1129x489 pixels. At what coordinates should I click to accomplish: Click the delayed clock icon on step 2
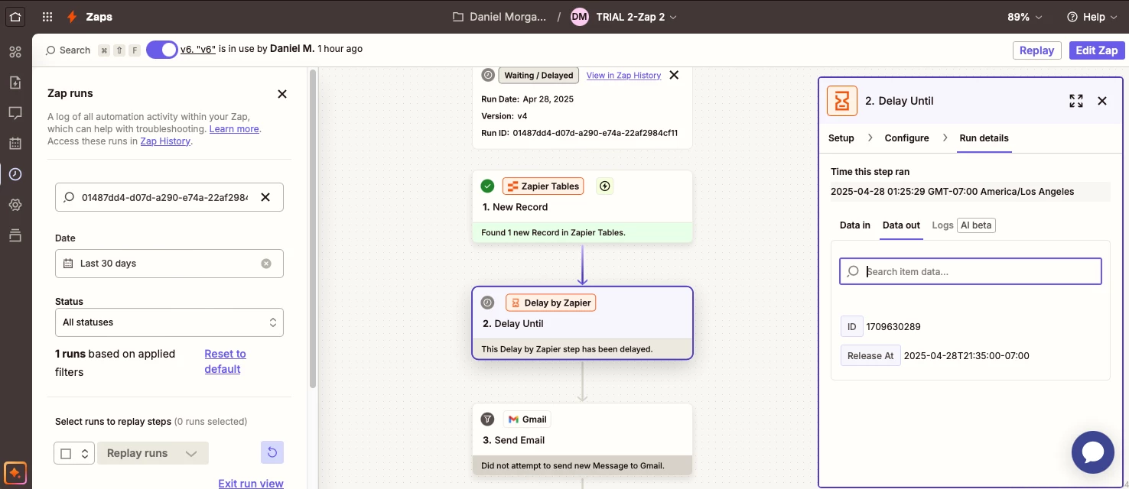[x=487, y=303]
